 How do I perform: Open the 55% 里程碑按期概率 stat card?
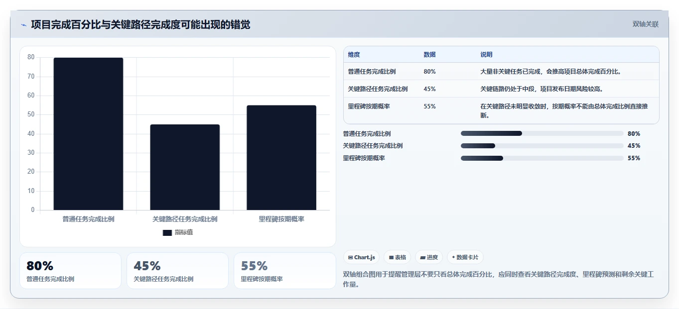285,271
